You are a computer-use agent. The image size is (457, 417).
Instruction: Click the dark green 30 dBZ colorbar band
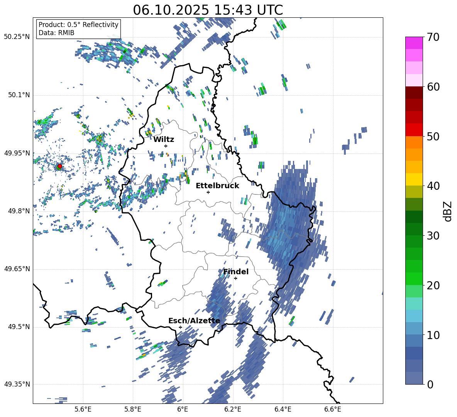[x=414, y=229]
